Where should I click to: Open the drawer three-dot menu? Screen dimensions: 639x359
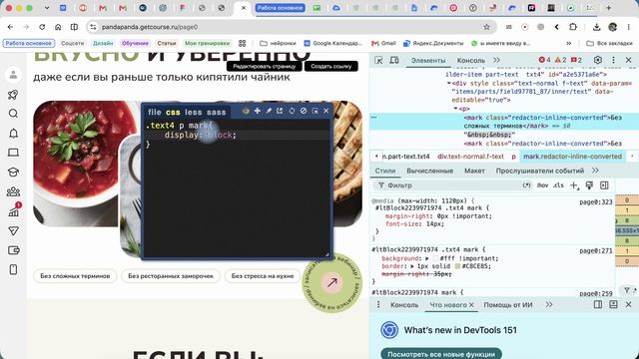[378, 304]
